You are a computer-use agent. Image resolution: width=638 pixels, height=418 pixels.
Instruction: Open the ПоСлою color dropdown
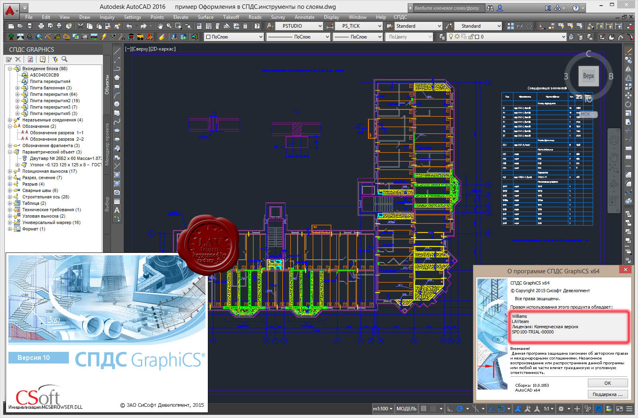pos(234,37)
